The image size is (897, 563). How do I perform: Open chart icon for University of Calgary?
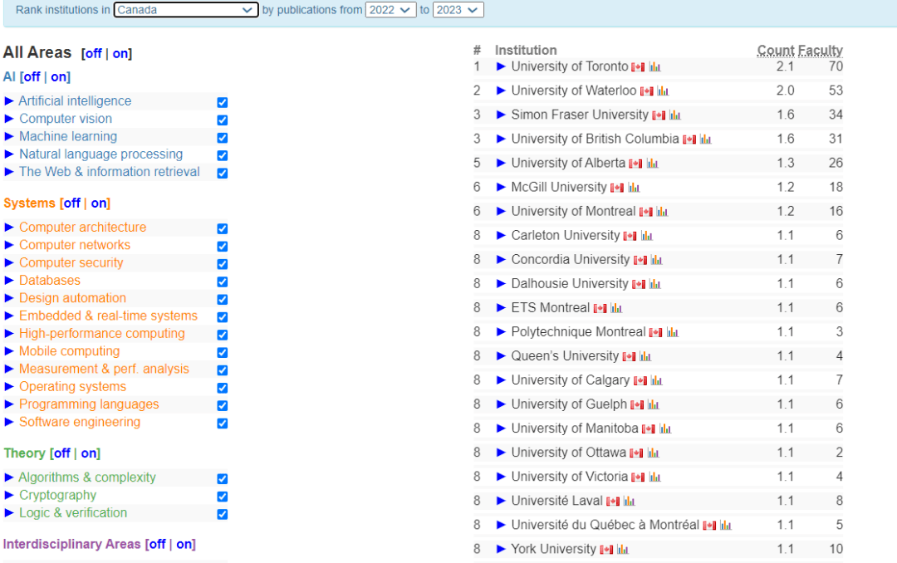pyautogui.click(x=656, y=380)
